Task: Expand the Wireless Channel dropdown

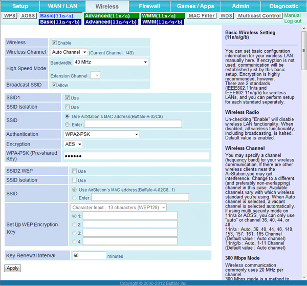Action: (69, 52)
